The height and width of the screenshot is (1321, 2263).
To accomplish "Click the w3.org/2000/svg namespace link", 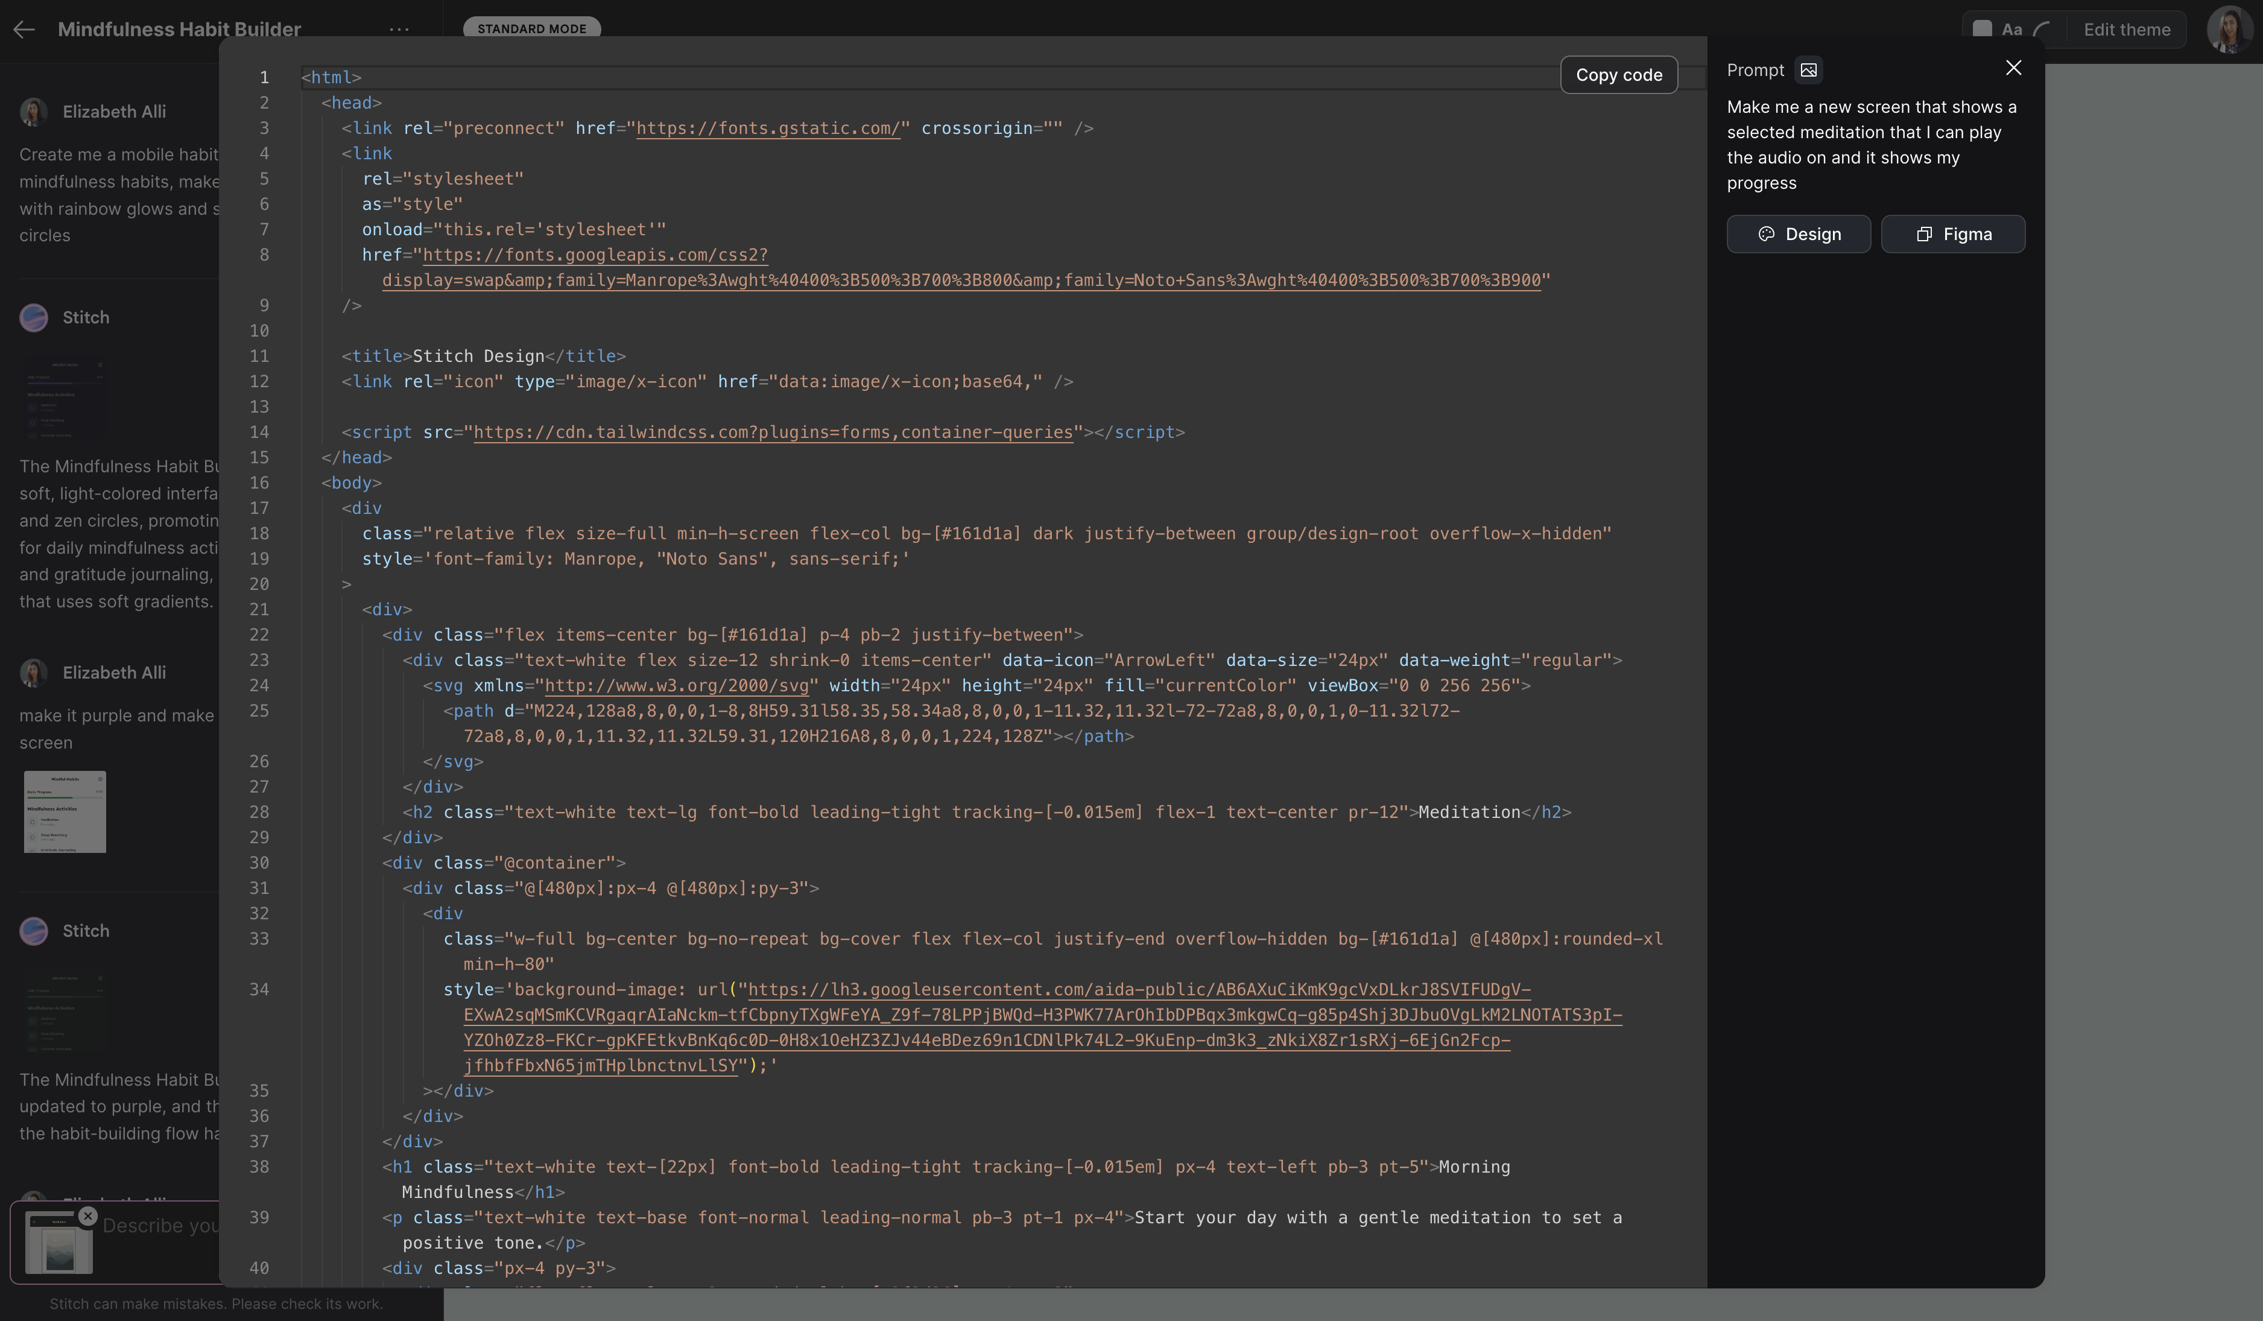I will (677, 686).
